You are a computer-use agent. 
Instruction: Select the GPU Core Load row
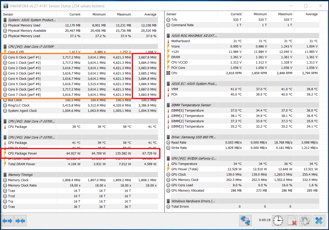coord(242,185)
